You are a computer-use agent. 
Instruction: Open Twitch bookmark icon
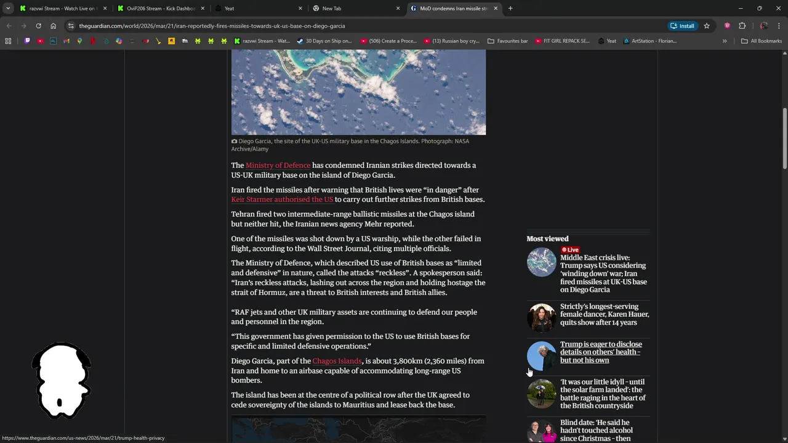(x=27, y=41)
